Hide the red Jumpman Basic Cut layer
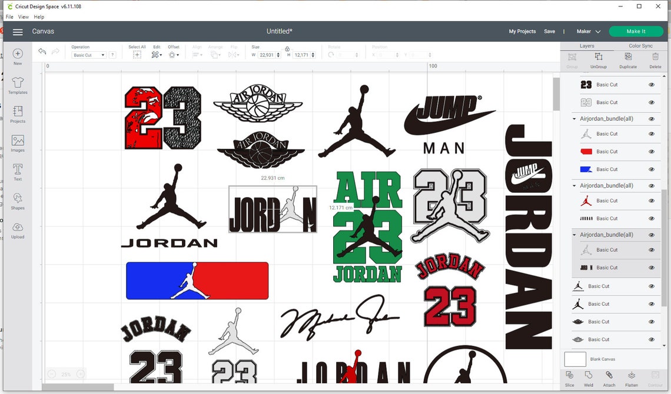This screenshot has height=394, width=671. [x=652, y=201]
